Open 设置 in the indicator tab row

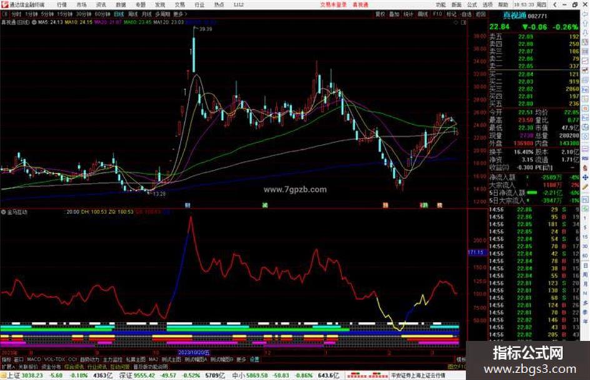[254, 359]
